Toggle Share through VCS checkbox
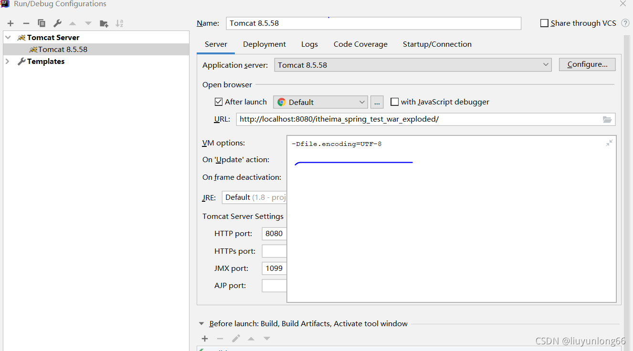This screenshot has width=633, height=351. point(544,23)
